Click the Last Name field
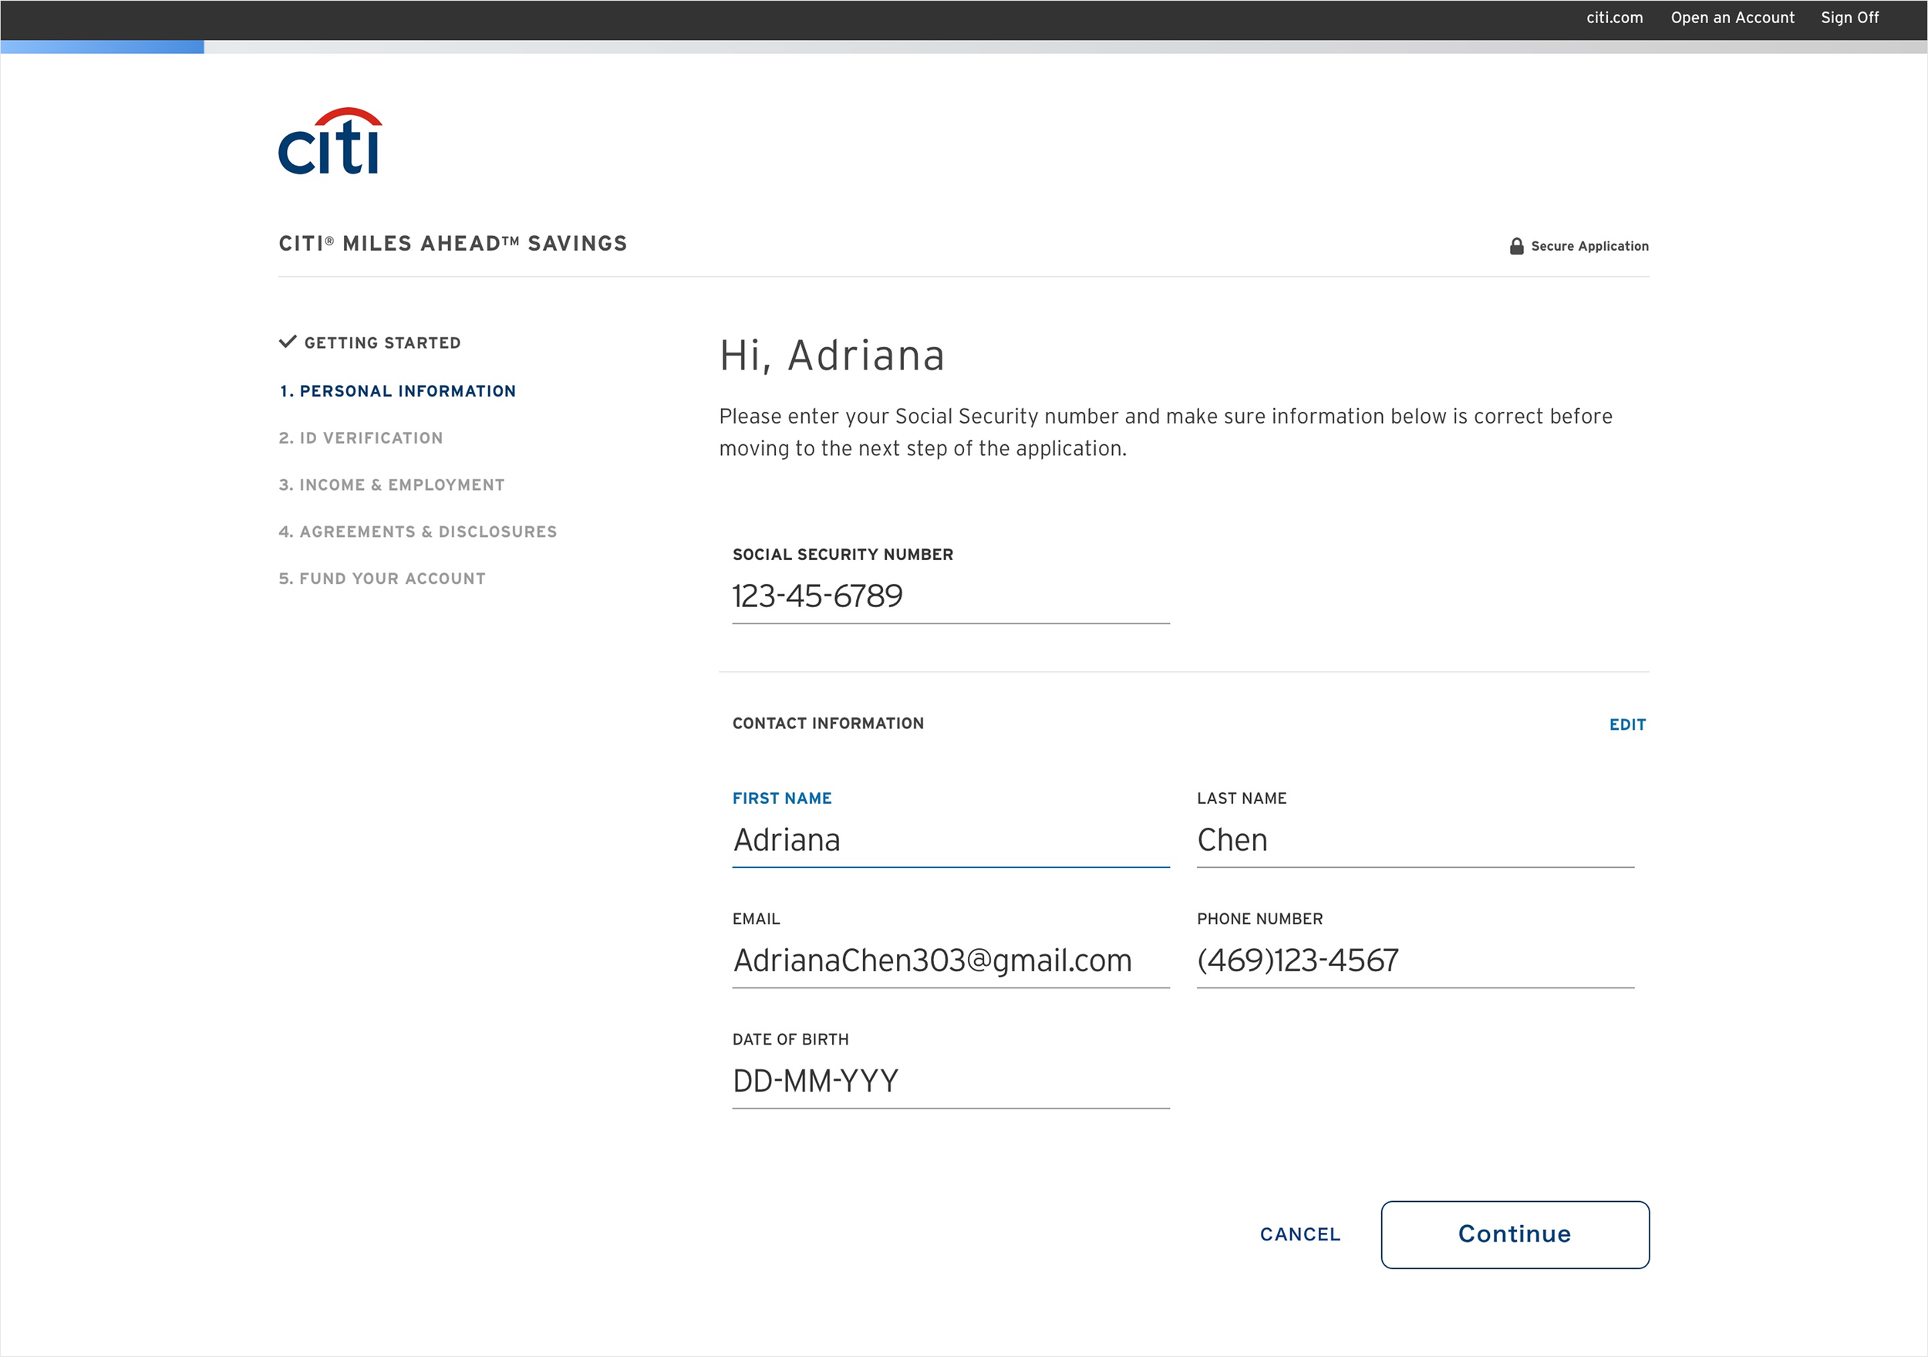The image size is (1928, 1357). point(1414,840)
